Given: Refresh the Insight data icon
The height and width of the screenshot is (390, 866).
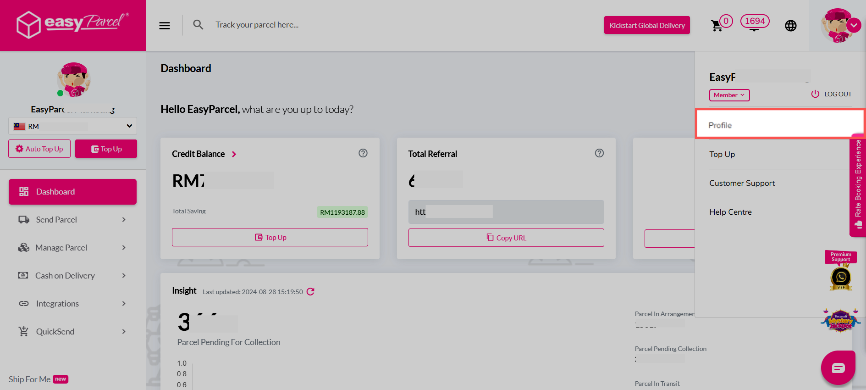Looking at the screenshot, I should coord(310,292).
